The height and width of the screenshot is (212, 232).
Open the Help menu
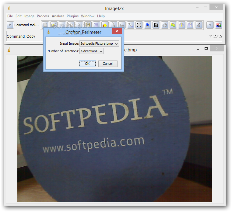pos(101,16)
